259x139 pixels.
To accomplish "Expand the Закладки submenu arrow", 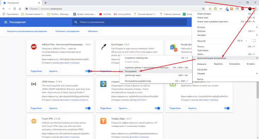I will [x=257, y=35].
